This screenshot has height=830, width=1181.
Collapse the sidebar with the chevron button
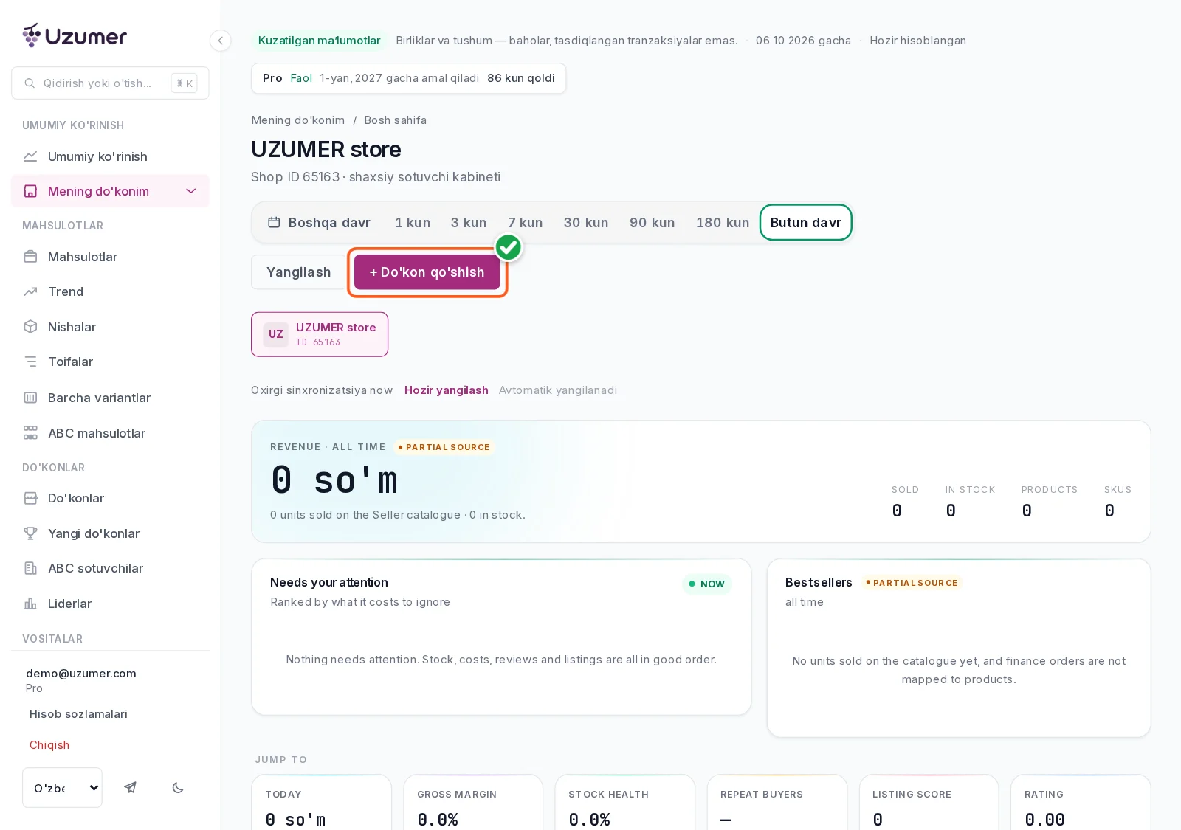(x=220, y=41)
